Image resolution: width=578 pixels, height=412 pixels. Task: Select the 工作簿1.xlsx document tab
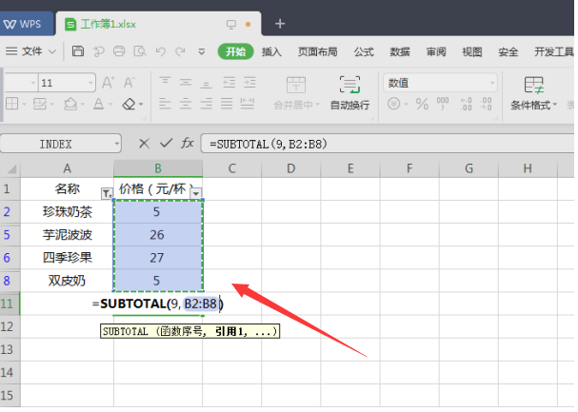pyautogui.click(x=158, y=25)
